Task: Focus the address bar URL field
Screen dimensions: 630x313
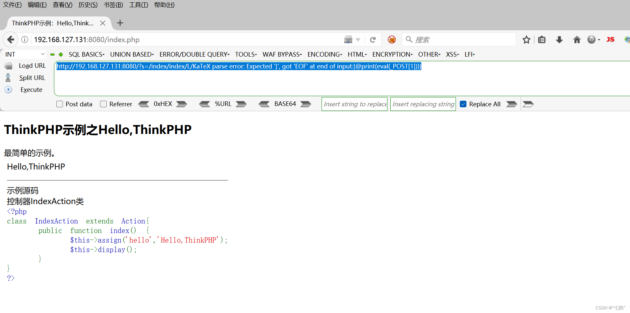Action: (x=188, y=40)
